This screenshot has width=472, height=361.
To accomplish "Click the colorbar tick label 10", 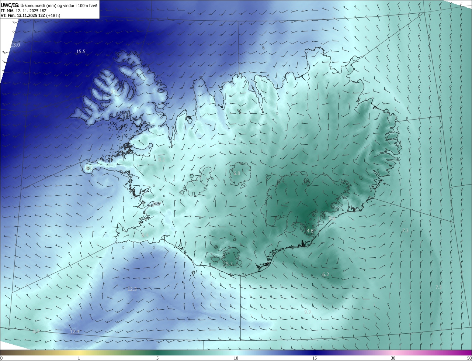I will (236, 358).
